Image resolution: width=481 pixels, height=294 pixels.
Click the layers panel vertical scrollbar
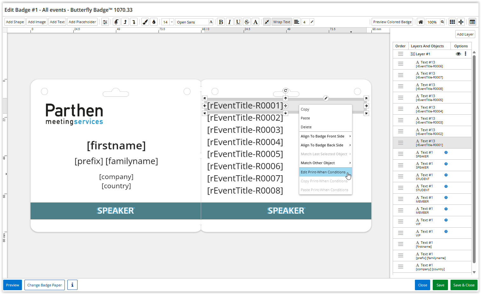coord(474,159)
